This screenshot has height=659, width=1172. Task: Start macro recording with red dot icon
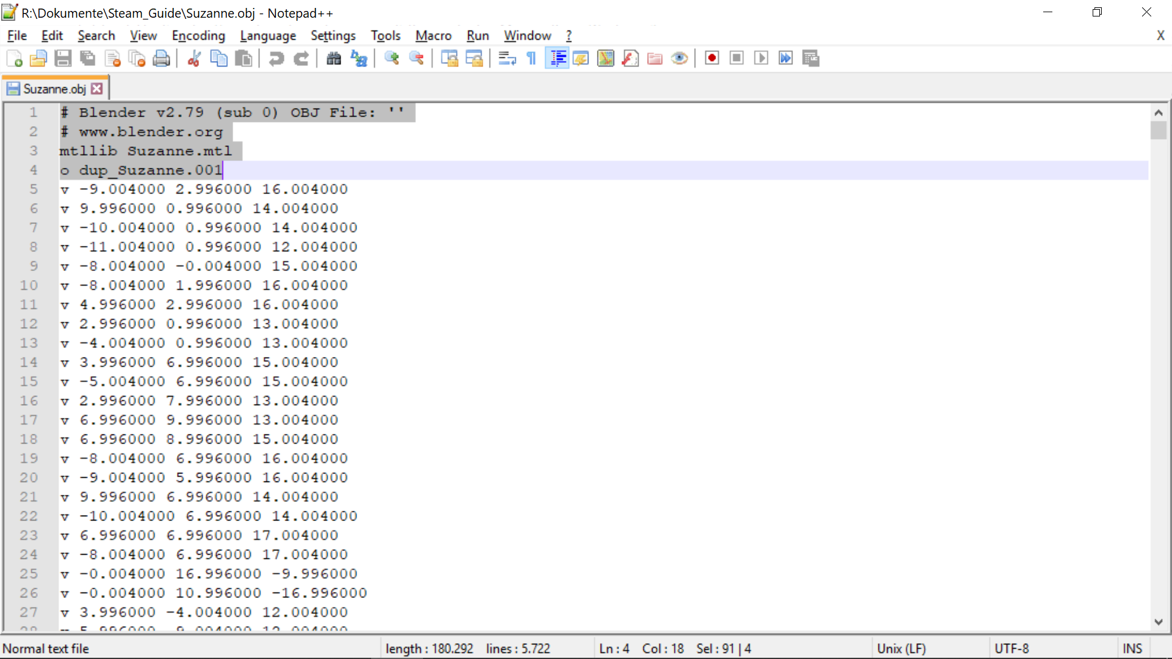(712, 59)
